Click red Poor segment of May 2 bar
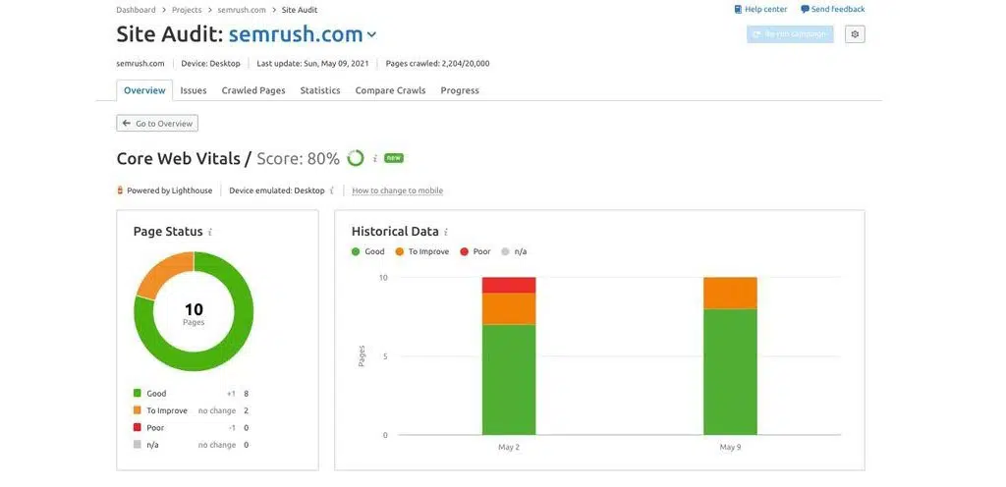Screen dimensions: 1006x487 click(509, 285)
